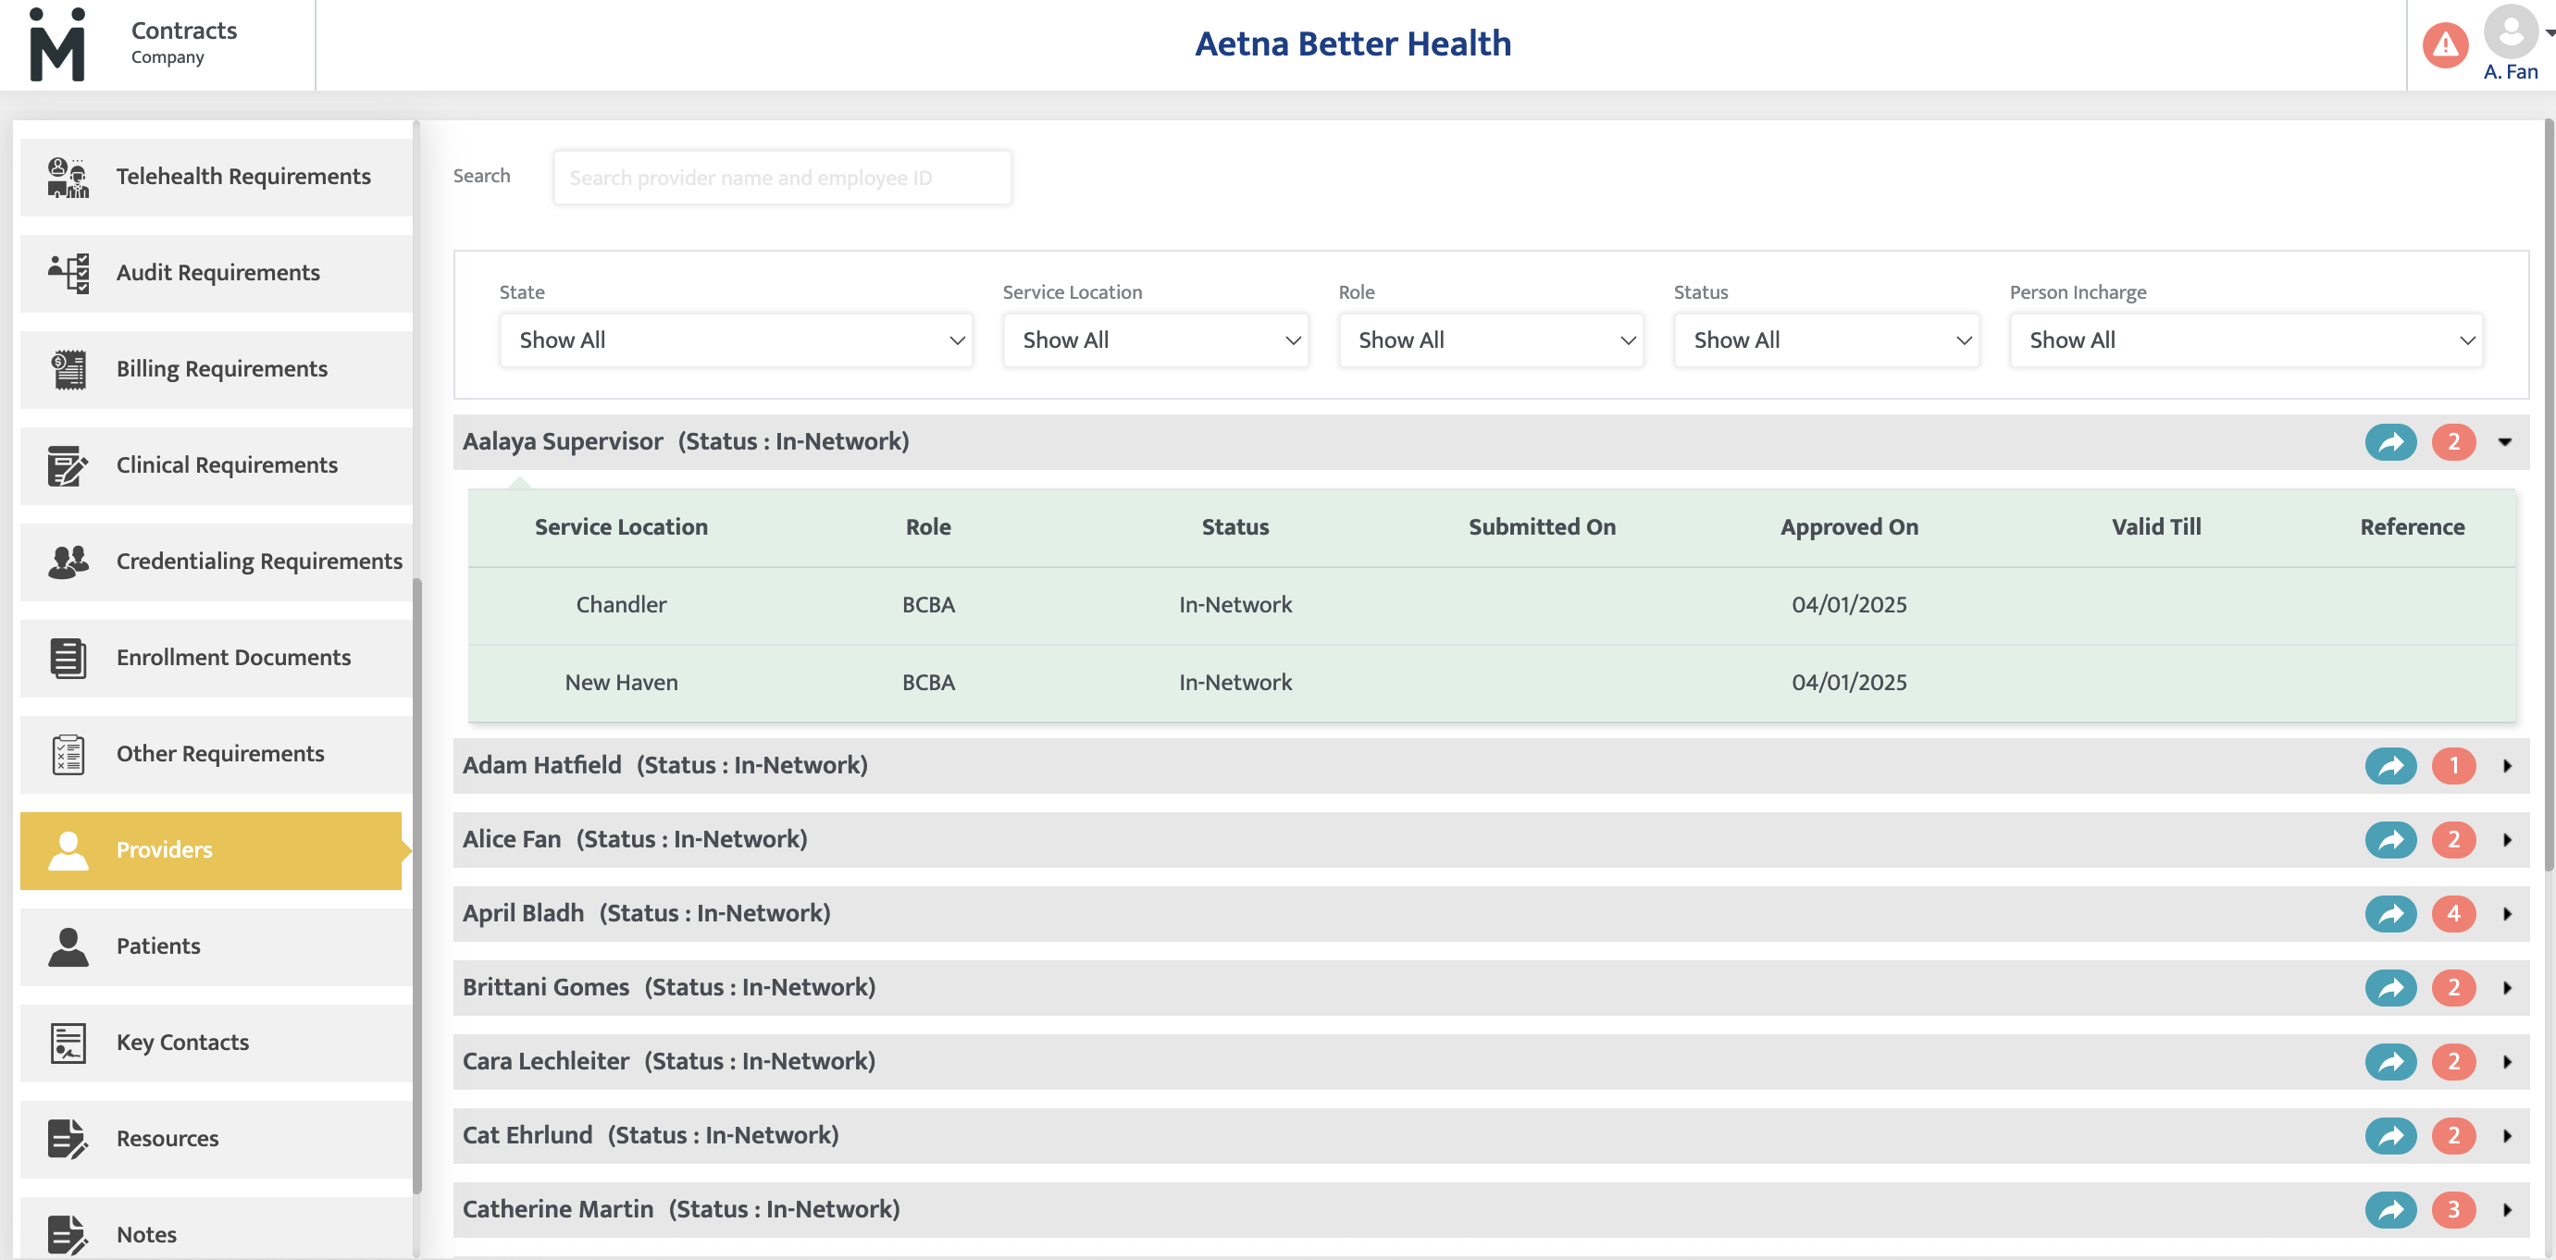Open Clinical Requirements menu item
The width and height of the screenshot is (2556, 1260).
(x=216, y=466)
